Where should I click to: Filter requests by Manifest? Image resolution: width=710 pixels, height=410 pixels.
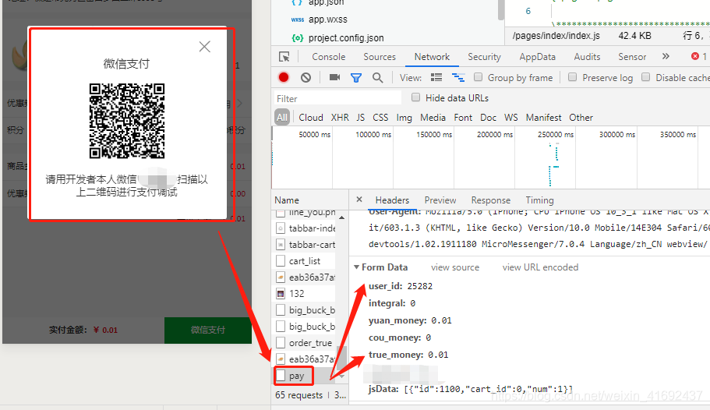(543, 118)
